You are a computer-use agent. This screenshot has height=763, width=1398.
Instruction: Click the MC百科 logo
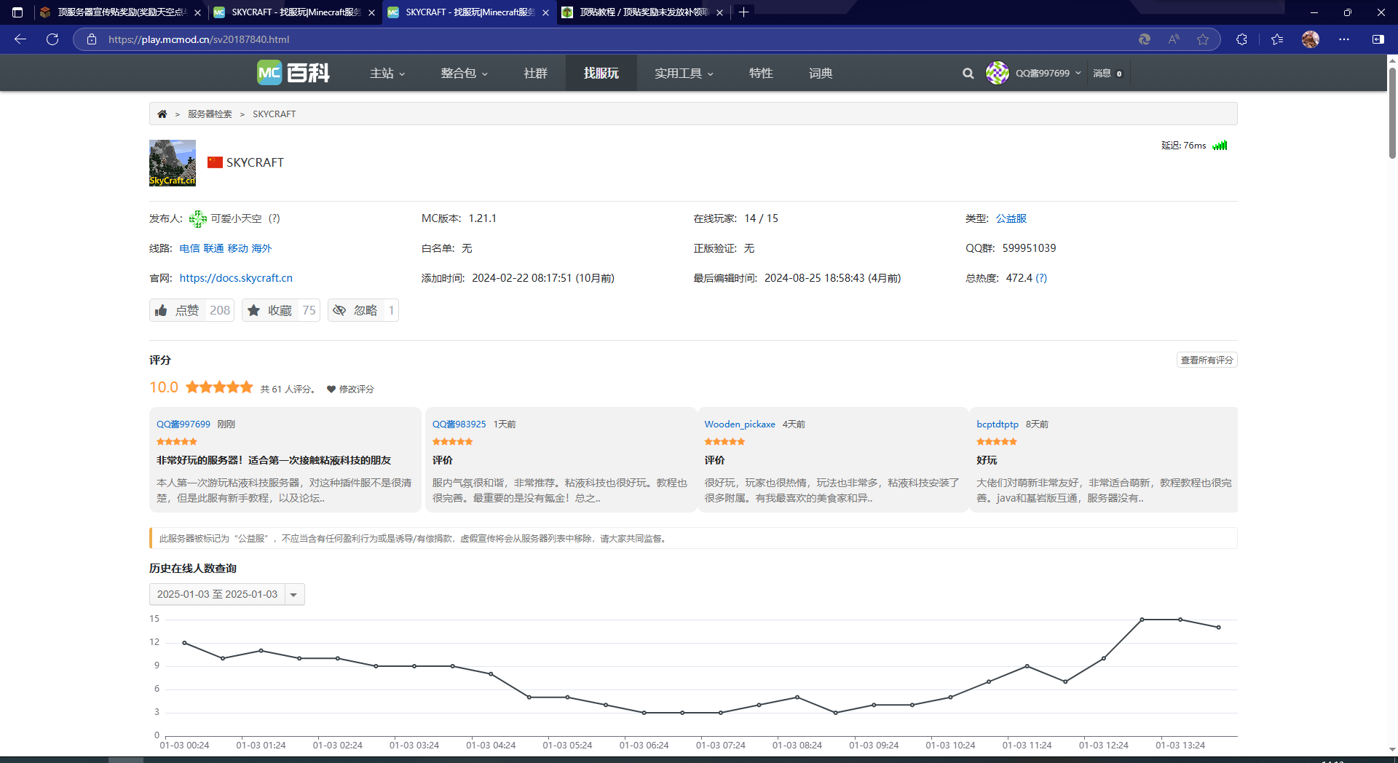coord(293,73)
